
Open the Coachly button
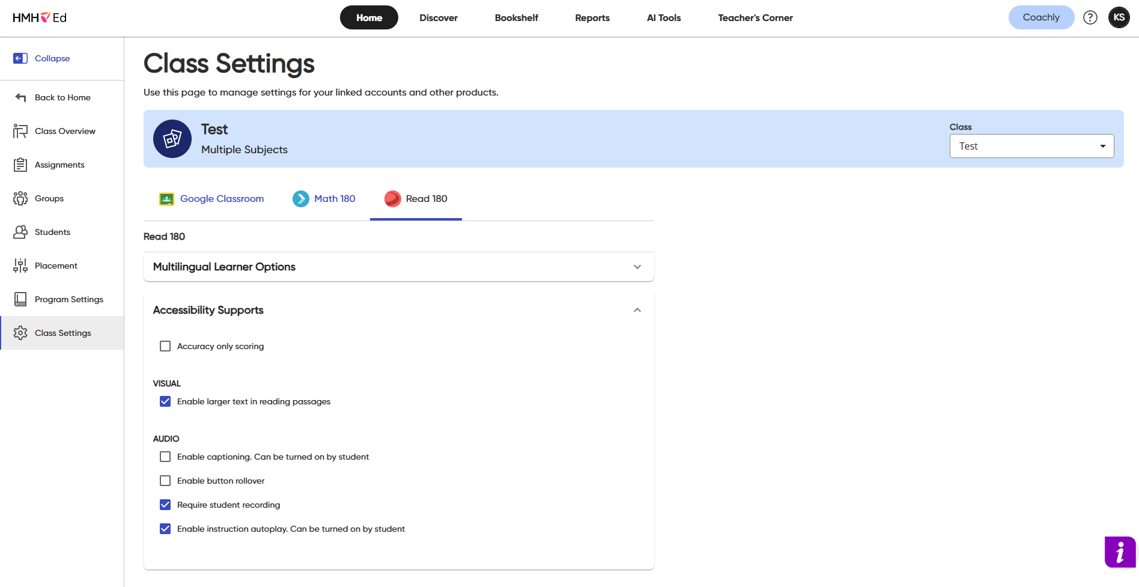(1041, 17)
